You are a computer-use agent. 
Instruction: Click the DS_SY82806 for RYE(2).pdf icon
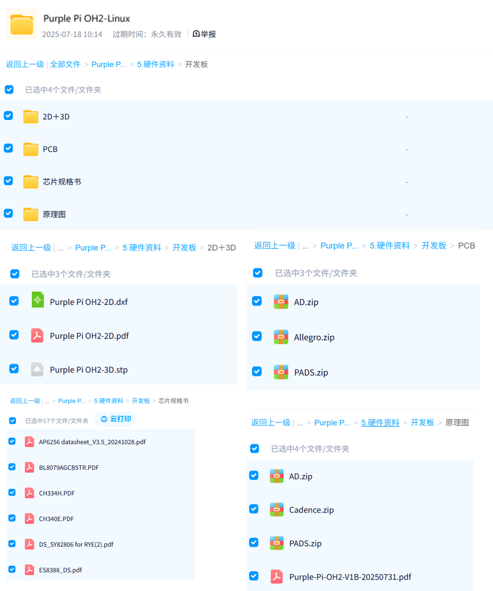coord(30,544)
